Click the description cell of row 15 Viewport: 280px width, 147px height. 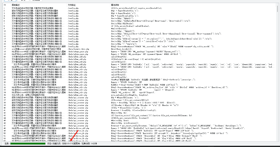tap(38, 44)
